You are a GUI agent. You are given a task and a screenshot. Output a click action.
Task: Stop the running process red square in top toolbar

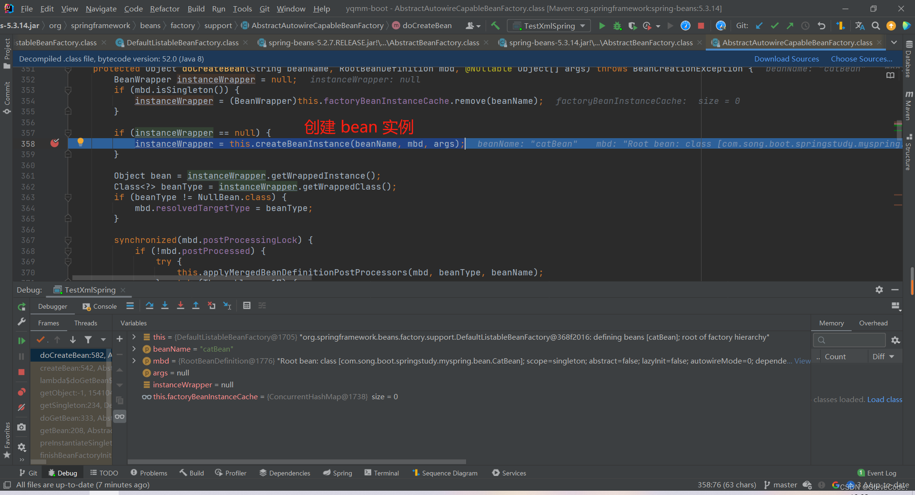pos(701,26)
